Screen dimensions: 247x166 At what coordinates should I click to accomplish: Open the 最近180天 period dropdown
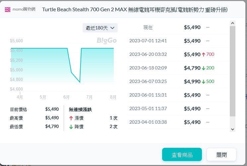pyautogui.click(x=100, y=28)
